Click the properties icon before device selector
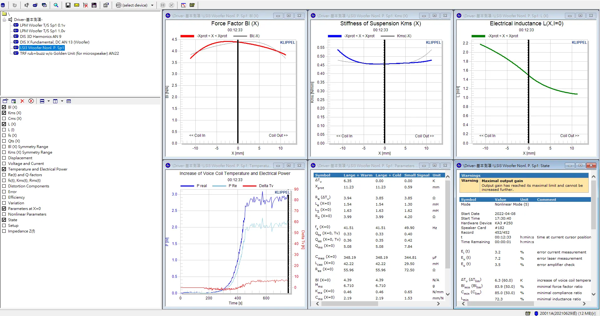Screen dimensions: 600x316 click(106, 5)
